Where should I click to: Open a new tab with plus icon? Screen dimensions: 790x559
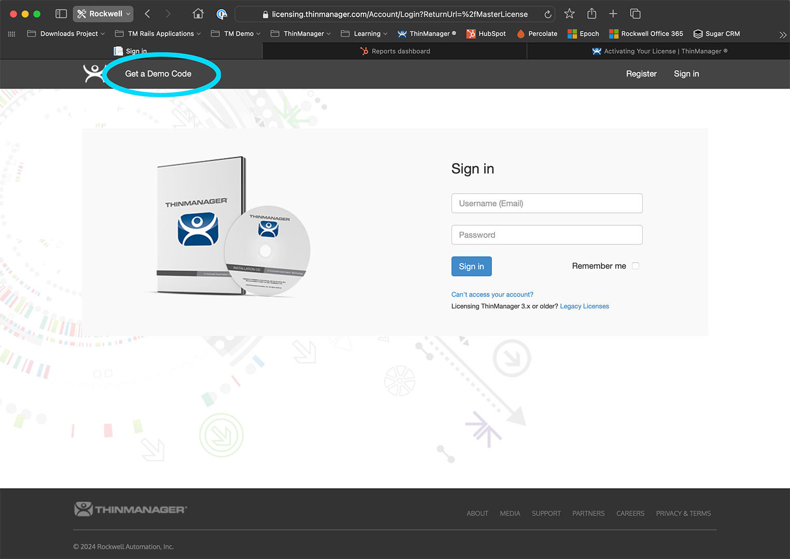[x=613, y=14]
